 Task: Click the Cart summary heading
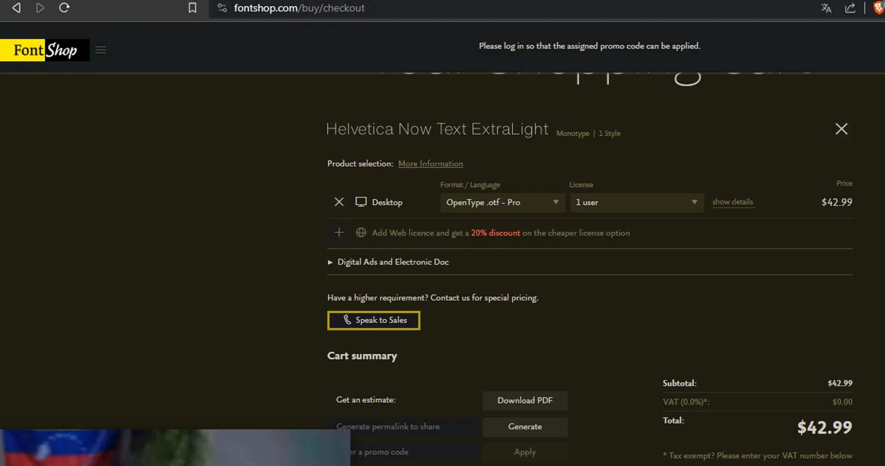[x=362, y=356]
